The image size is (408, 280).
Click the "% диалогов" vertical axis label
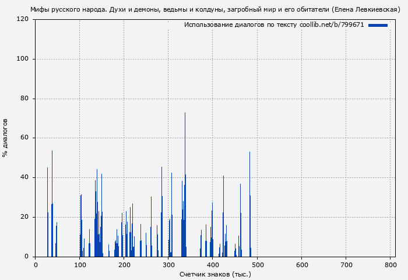5,138
